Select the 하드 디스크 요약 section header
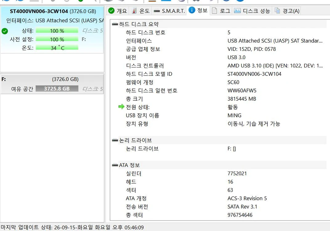 (139, 24)
